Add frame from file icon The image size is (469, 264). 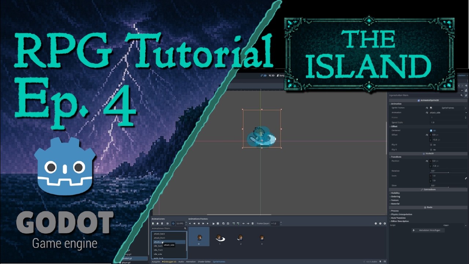click(213, 223)
